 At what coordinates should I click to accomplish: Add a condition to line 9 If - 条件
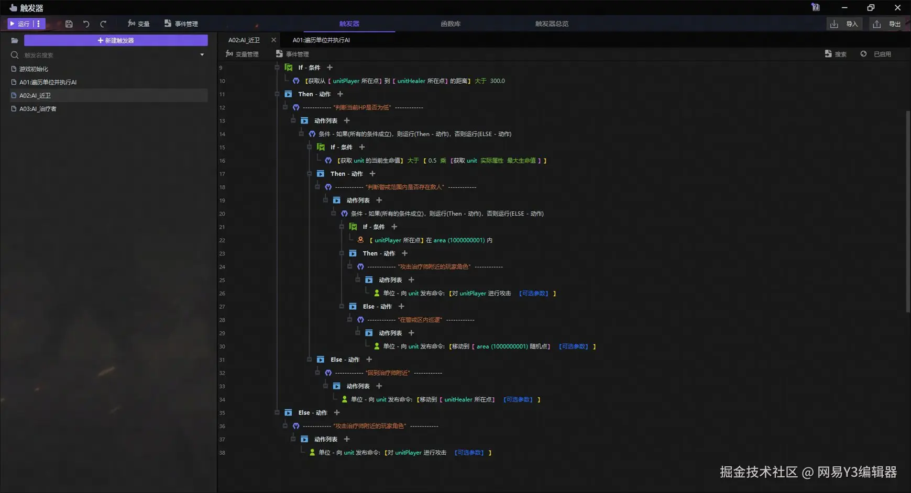click(330, 68)
